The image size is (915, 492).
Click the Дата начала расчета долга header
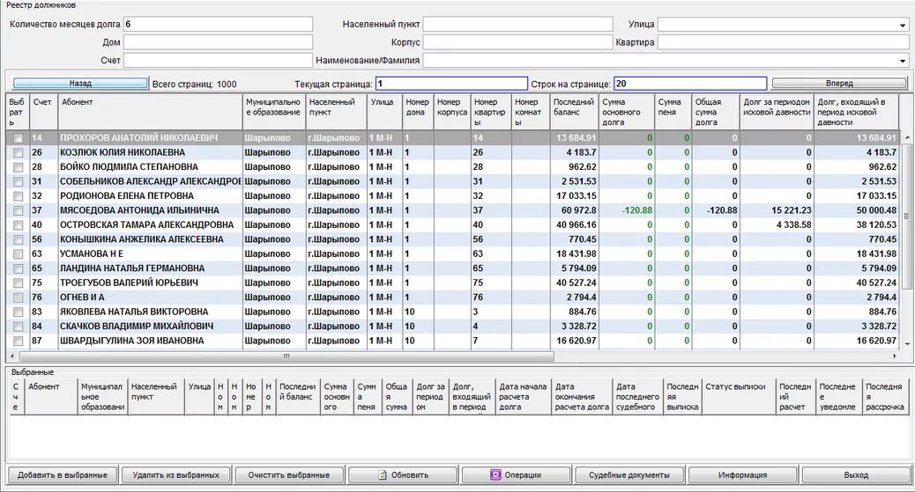click(x=523, y=397)
